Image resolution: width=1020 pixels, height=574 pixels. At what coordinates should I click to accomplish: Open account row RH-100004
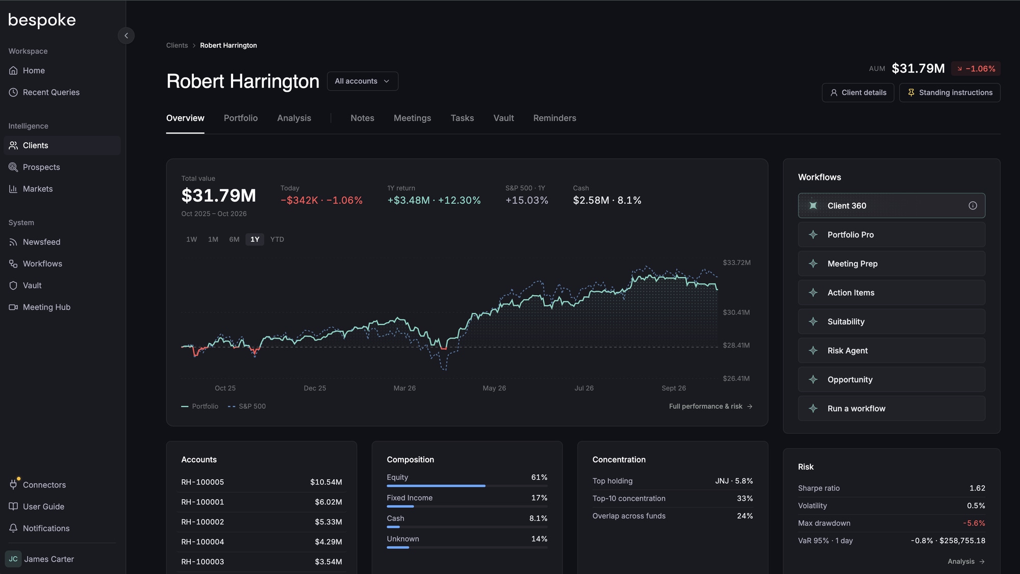click(262, 542)
